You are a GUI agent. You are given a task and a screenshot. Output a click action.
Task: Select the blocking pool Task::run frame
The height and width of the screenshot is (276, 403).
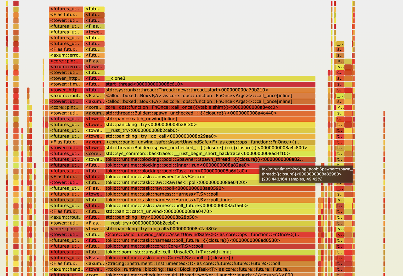pyautogui.click(x=170, y=171)
